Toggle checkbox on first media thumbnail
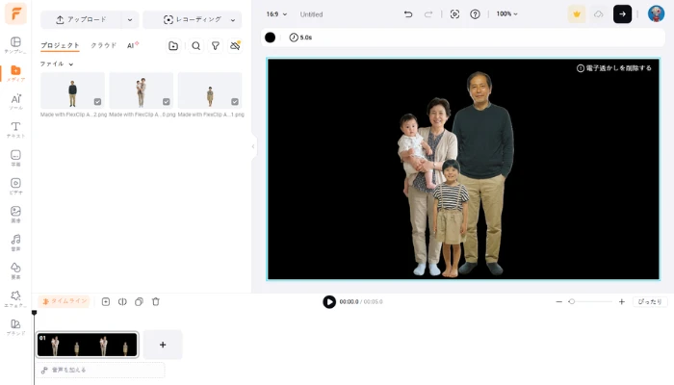674x385 pixels. (97, 101)
